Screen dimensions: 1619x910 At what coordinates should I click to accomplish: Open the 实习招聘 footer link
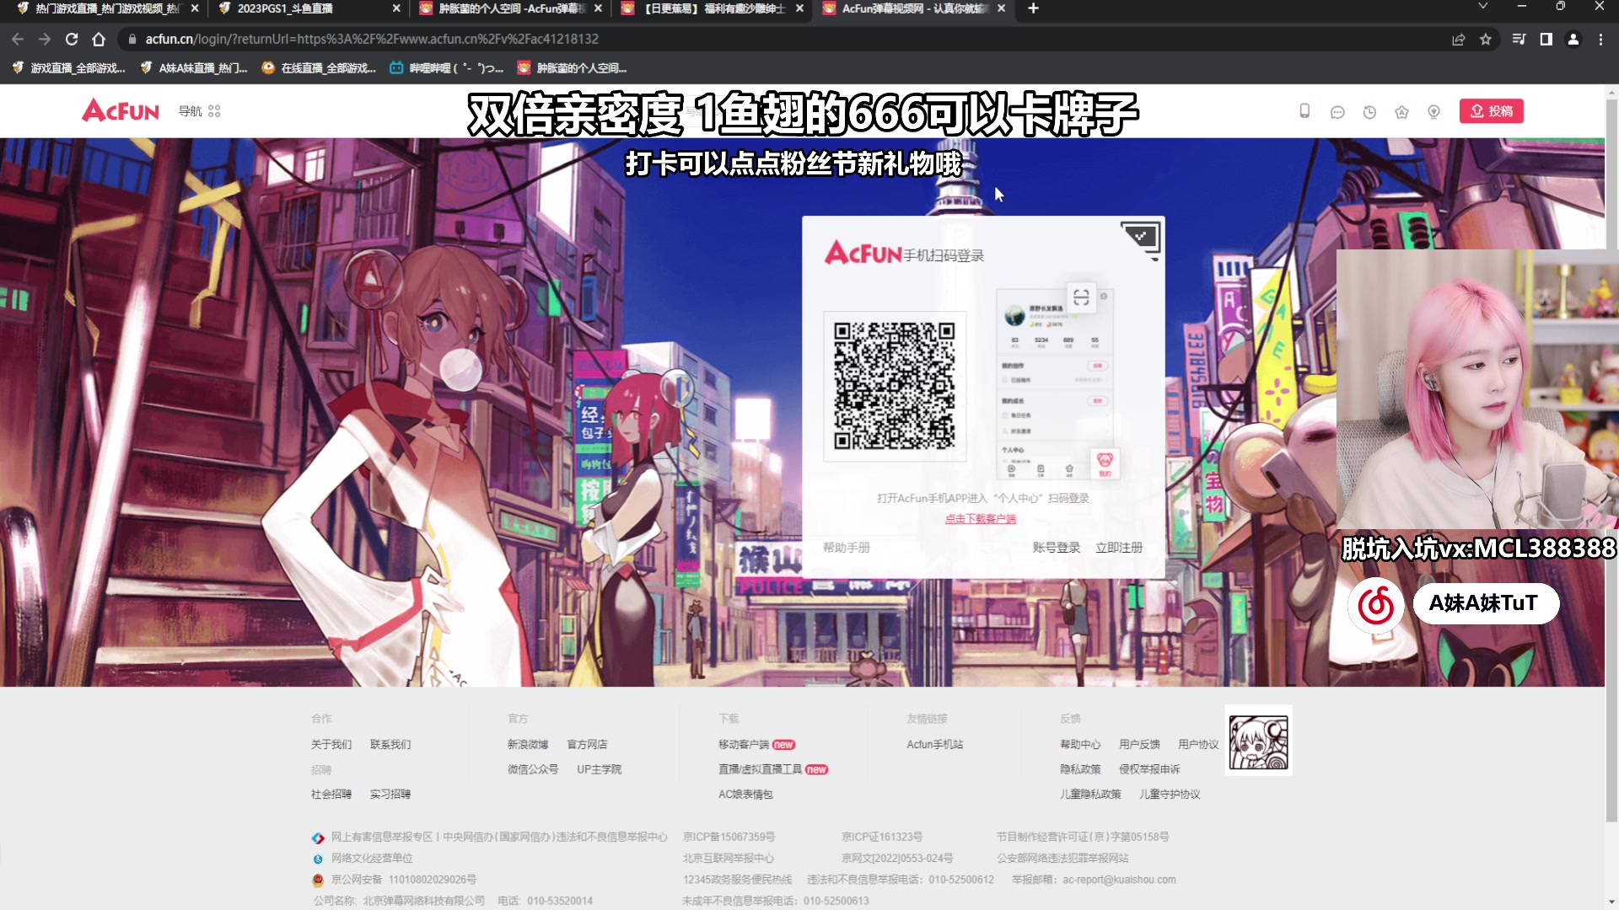tap(390, 795)
